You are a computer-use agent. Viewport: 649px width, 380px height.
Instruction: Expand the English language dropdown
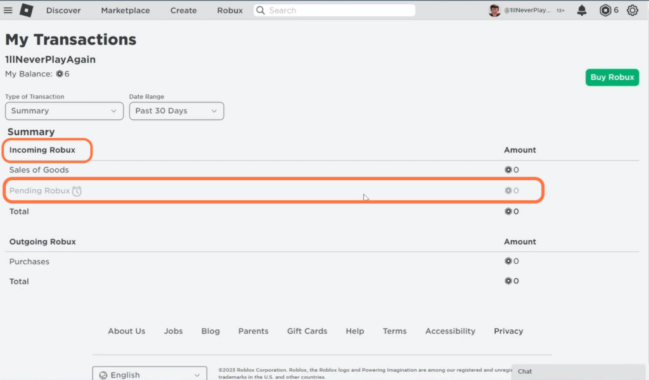click(150, 374)
